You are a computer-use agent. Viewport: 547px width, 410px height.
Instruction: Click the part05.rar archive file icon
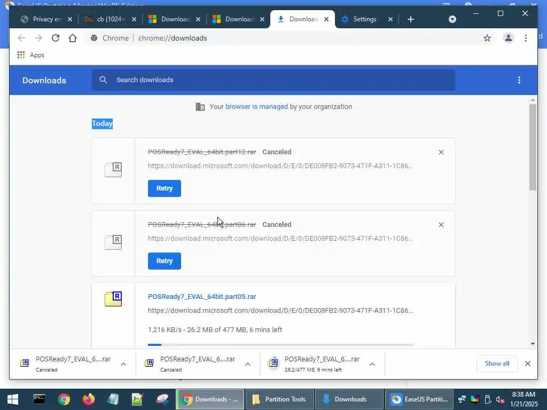(x=113, y=299)
